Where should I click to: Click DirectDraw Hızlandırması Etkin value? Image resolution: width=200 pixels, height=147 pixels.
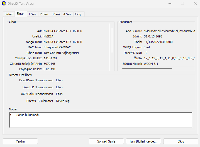(59, 80)
